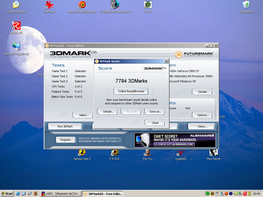Image resolution: width=263 pixels, height=197 pixels.
Task: Open Options in Results section
Action: [x=203, y=115]
